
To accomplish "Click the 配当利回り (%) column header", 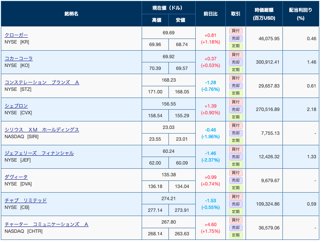I will (301, 14).
